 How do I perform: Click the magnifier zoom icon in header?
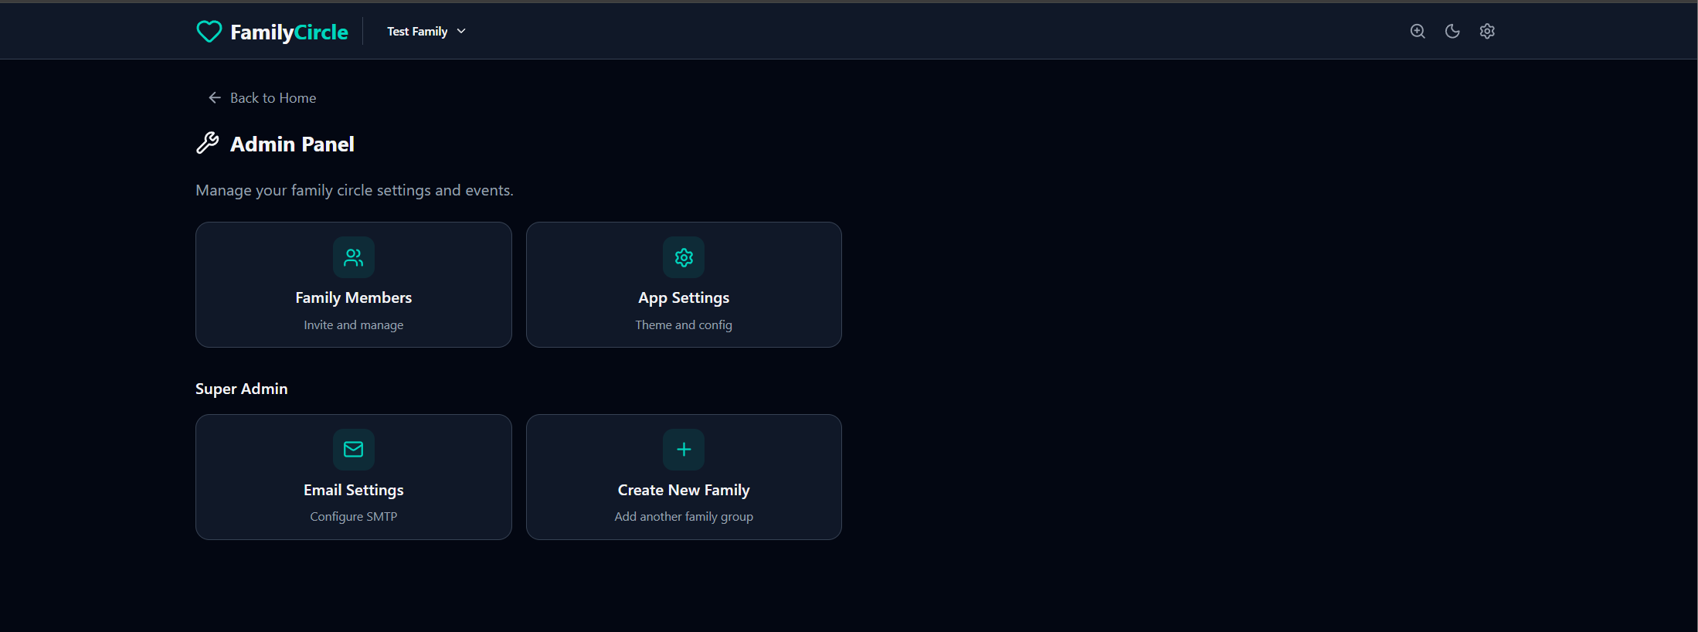[1418, 32]
